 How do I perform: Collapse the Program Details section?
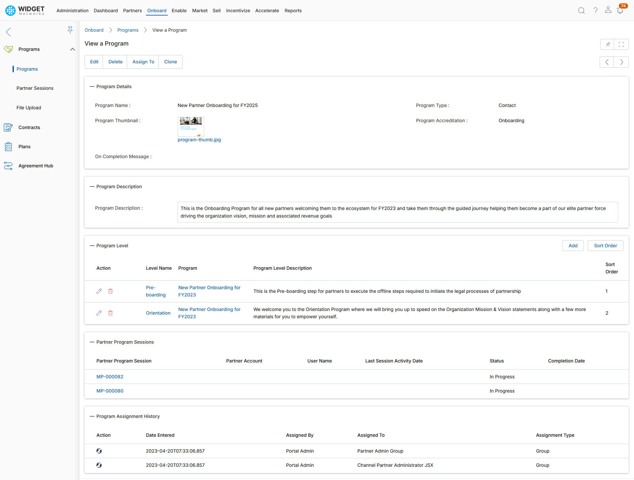click(92, 86)
